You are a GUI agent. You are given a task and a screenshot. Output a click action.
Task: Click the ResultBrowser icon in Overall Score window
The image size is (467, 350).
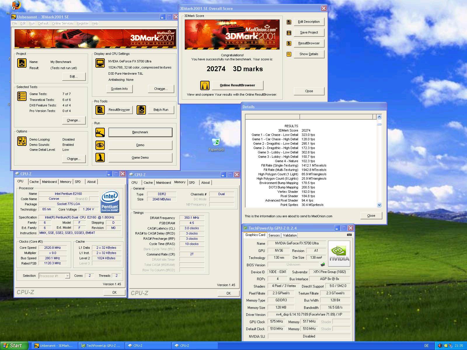[x=289, y=43]
